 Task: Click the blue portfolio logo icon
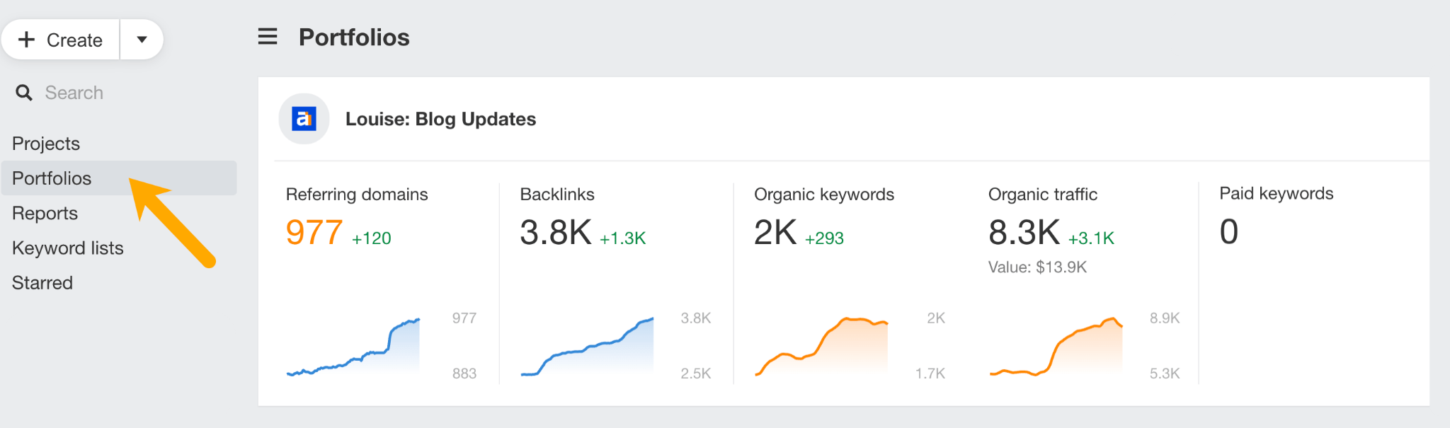click(x=304, y=119)
